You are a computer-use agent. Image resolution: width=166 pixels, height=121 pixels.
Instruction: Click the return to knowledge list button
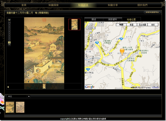152,12
